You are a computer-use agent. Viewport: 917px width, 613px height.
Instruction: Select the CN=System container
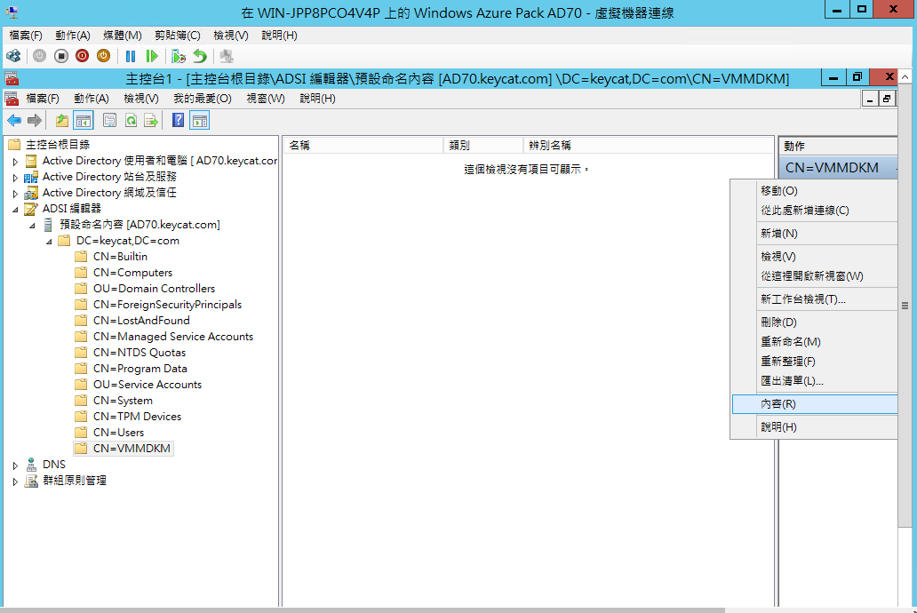click(123, 400)
